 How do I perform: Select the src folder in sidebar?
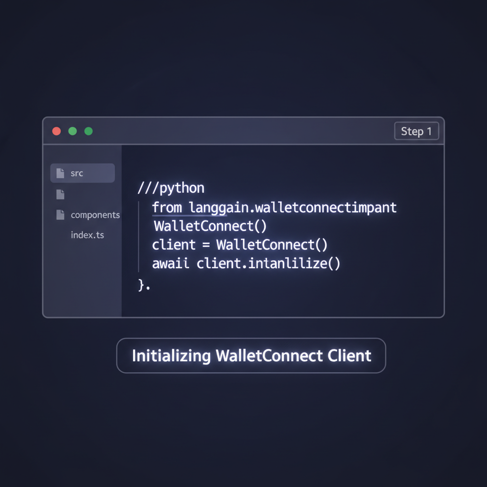[x=83, y=173]
